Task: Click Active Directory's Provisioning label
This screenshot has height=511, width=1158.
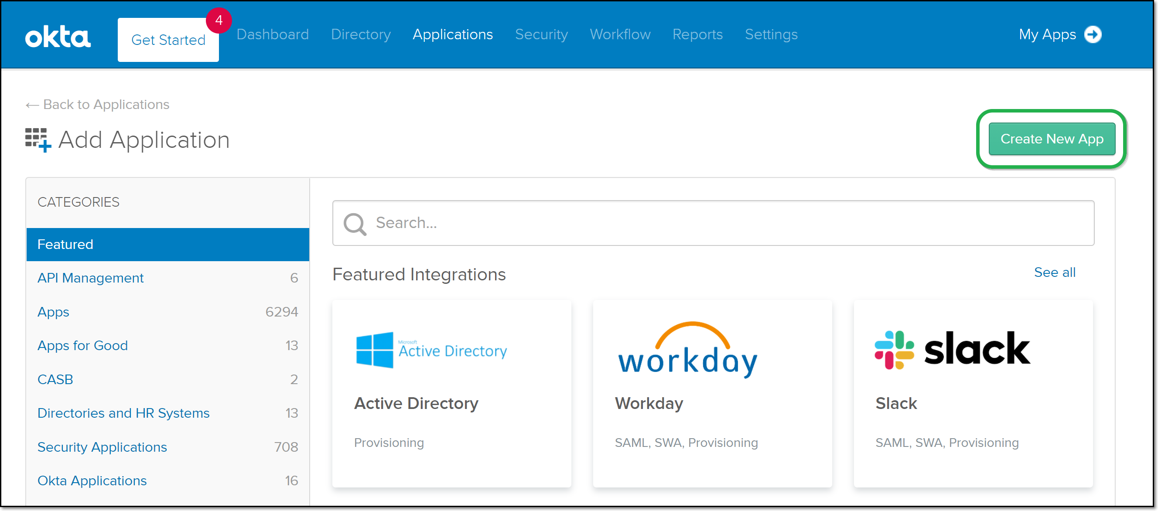Action: (x=389, y=443)
